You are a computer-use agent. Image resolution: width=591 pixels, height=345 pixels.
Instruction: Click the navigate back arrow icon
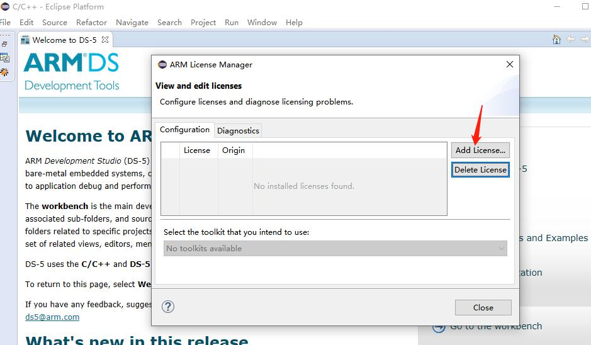tap(571, 40)
